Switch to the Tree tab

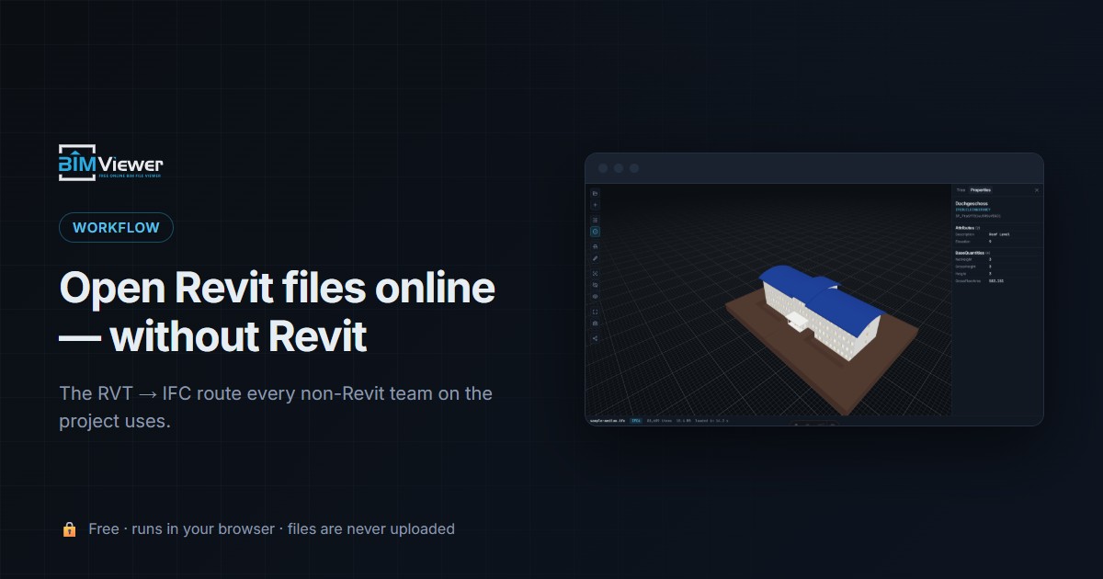coord(961,190)
